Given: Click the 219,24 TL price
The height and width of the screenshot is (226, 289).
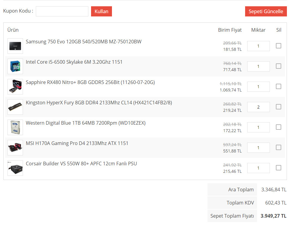Looking at the screenshot, I should click(232, 110).
